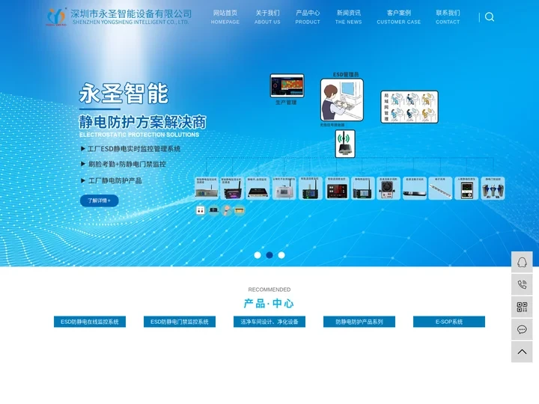Open the message bubble icon in sidebar
This screenshot has height=404, width=539.
pos(522,329)
